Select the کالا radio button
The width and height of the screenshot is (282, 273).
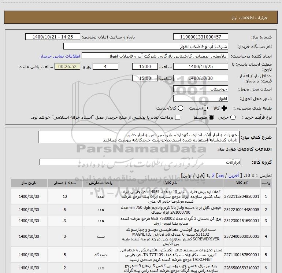(x=224, y=108)
